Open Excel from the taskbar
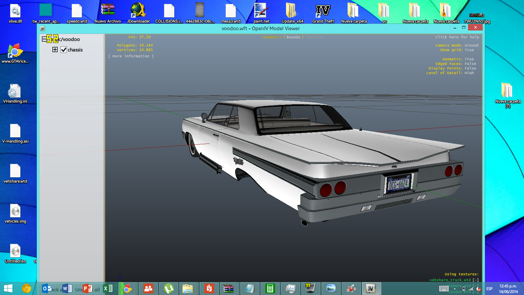 108,288
